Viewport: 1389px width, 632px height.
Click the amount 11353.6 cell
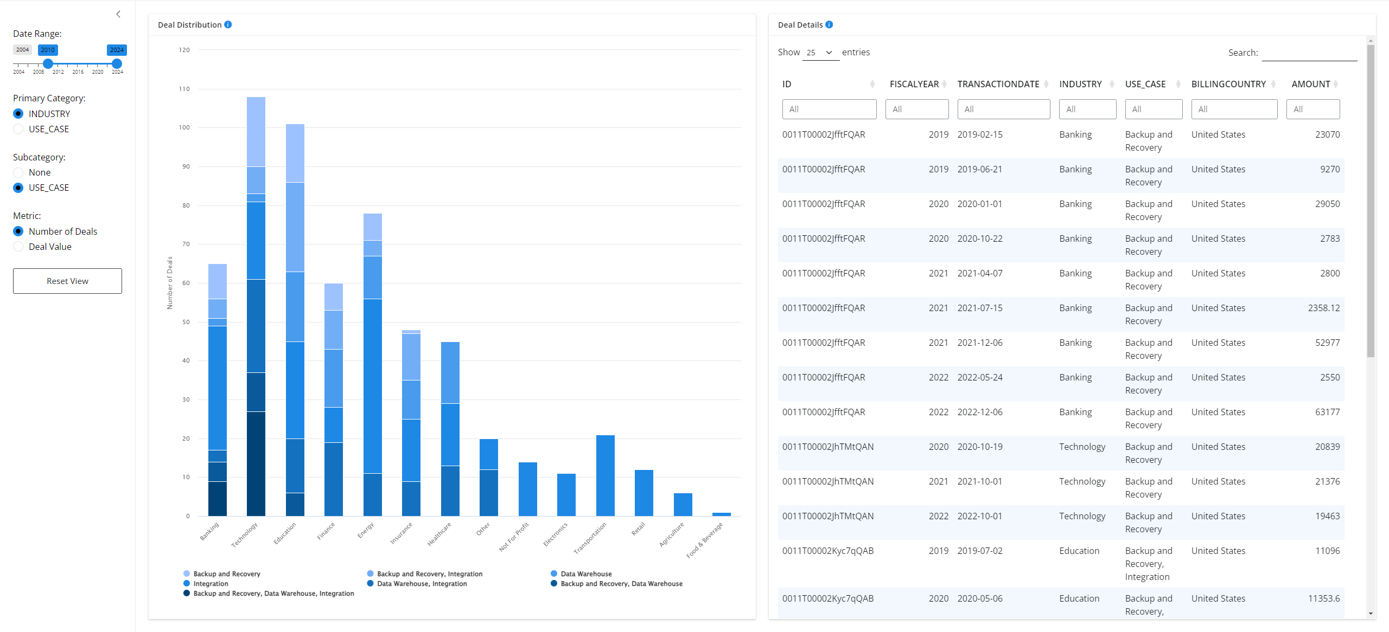pyautogui.click(x=1324, y=598)
